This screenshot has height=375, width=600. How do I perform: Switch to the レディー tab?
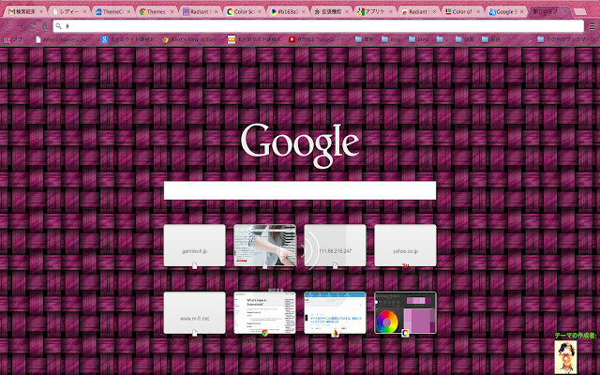(68, 12)
